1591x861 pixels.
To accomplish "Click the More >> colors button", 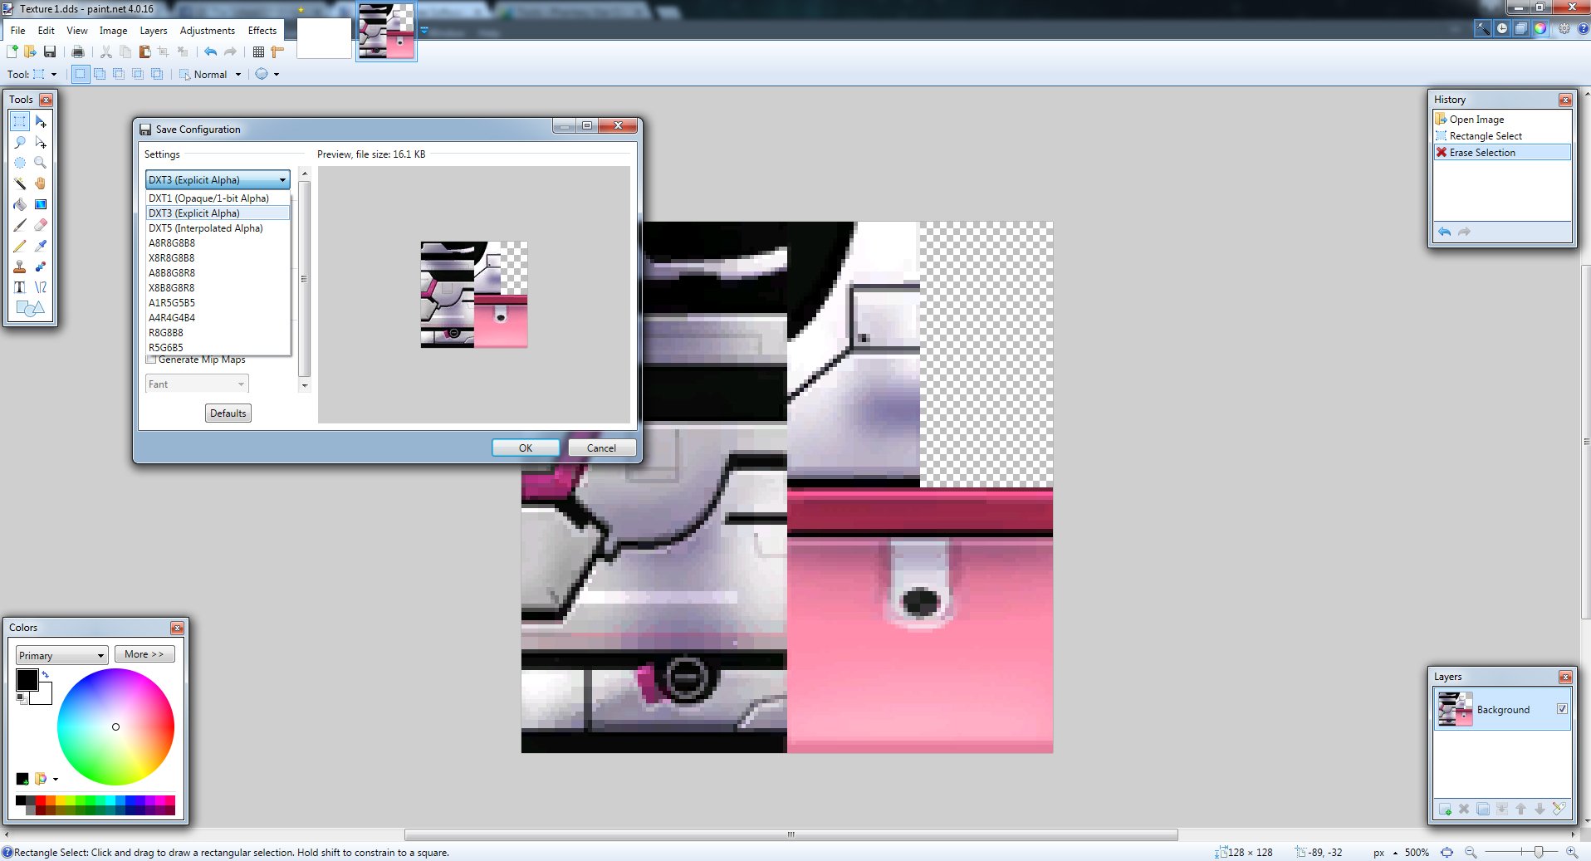I will tap(144, 654).
